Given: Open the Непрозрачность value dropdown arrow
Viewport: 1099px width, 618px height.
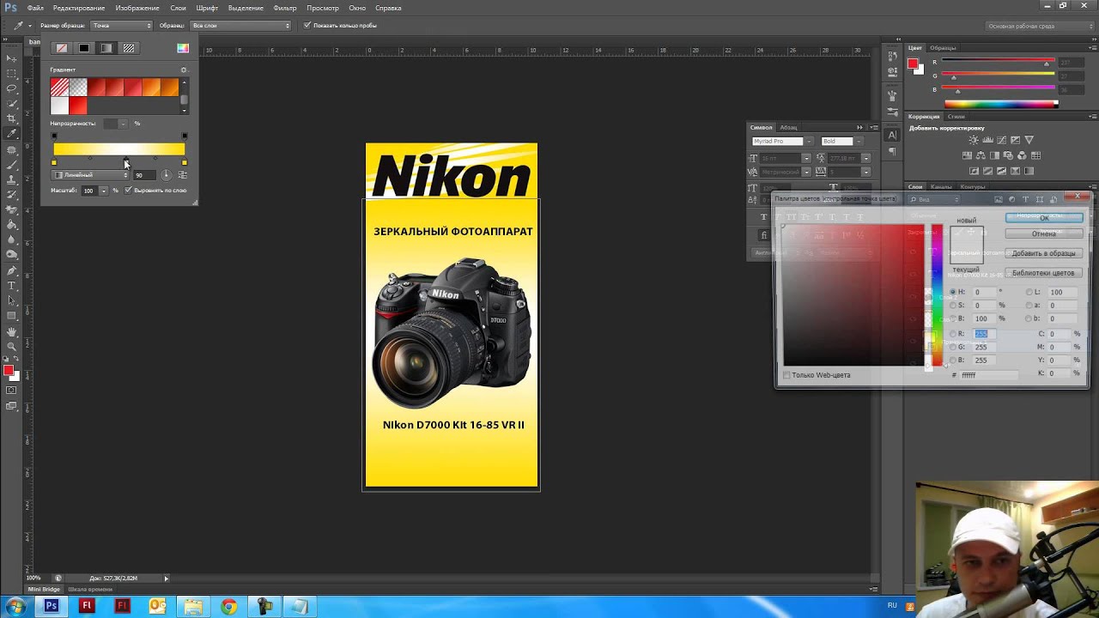Looking at the screenshot, I should point(123,124).
